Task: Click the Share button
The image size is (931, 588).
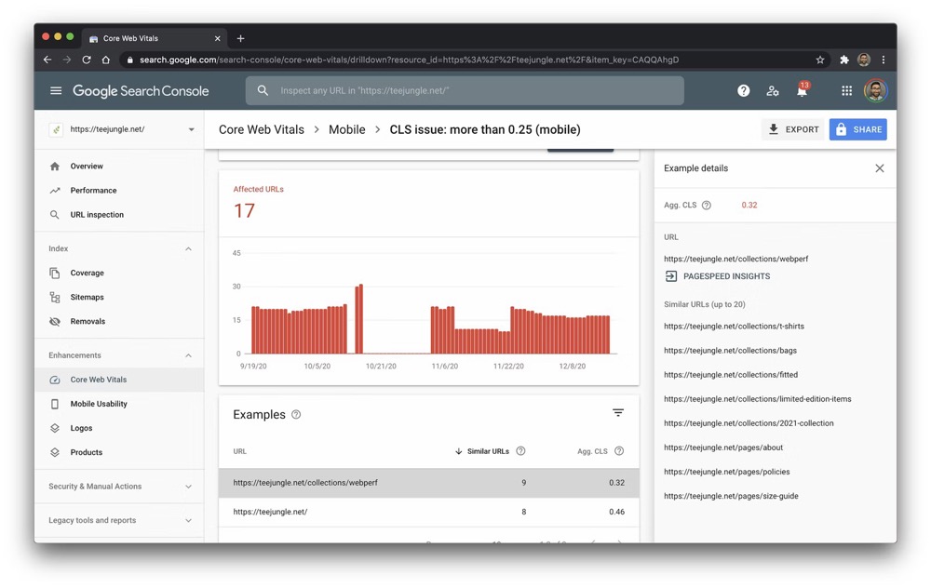Action: (x=858, y=129)
